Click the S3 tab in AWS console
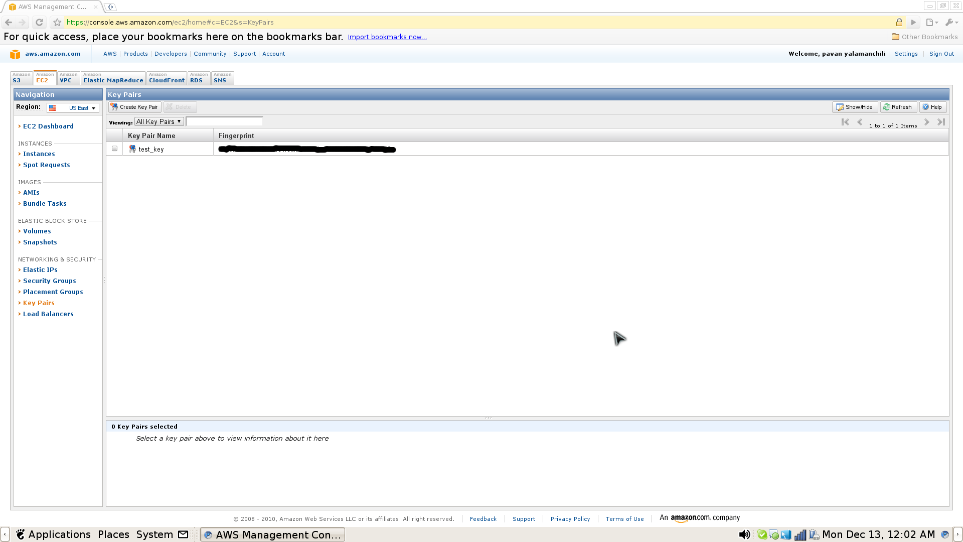The image size is (963, 542). 21,77
